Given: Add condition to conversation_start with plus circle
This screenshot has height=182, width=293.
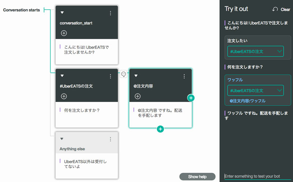Looking at the screenshot, I should pos(64,33).
